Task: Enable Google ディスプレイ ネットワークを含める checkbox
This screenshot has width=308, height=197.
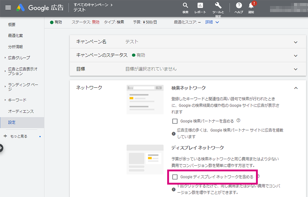Action: click(175, 177)
